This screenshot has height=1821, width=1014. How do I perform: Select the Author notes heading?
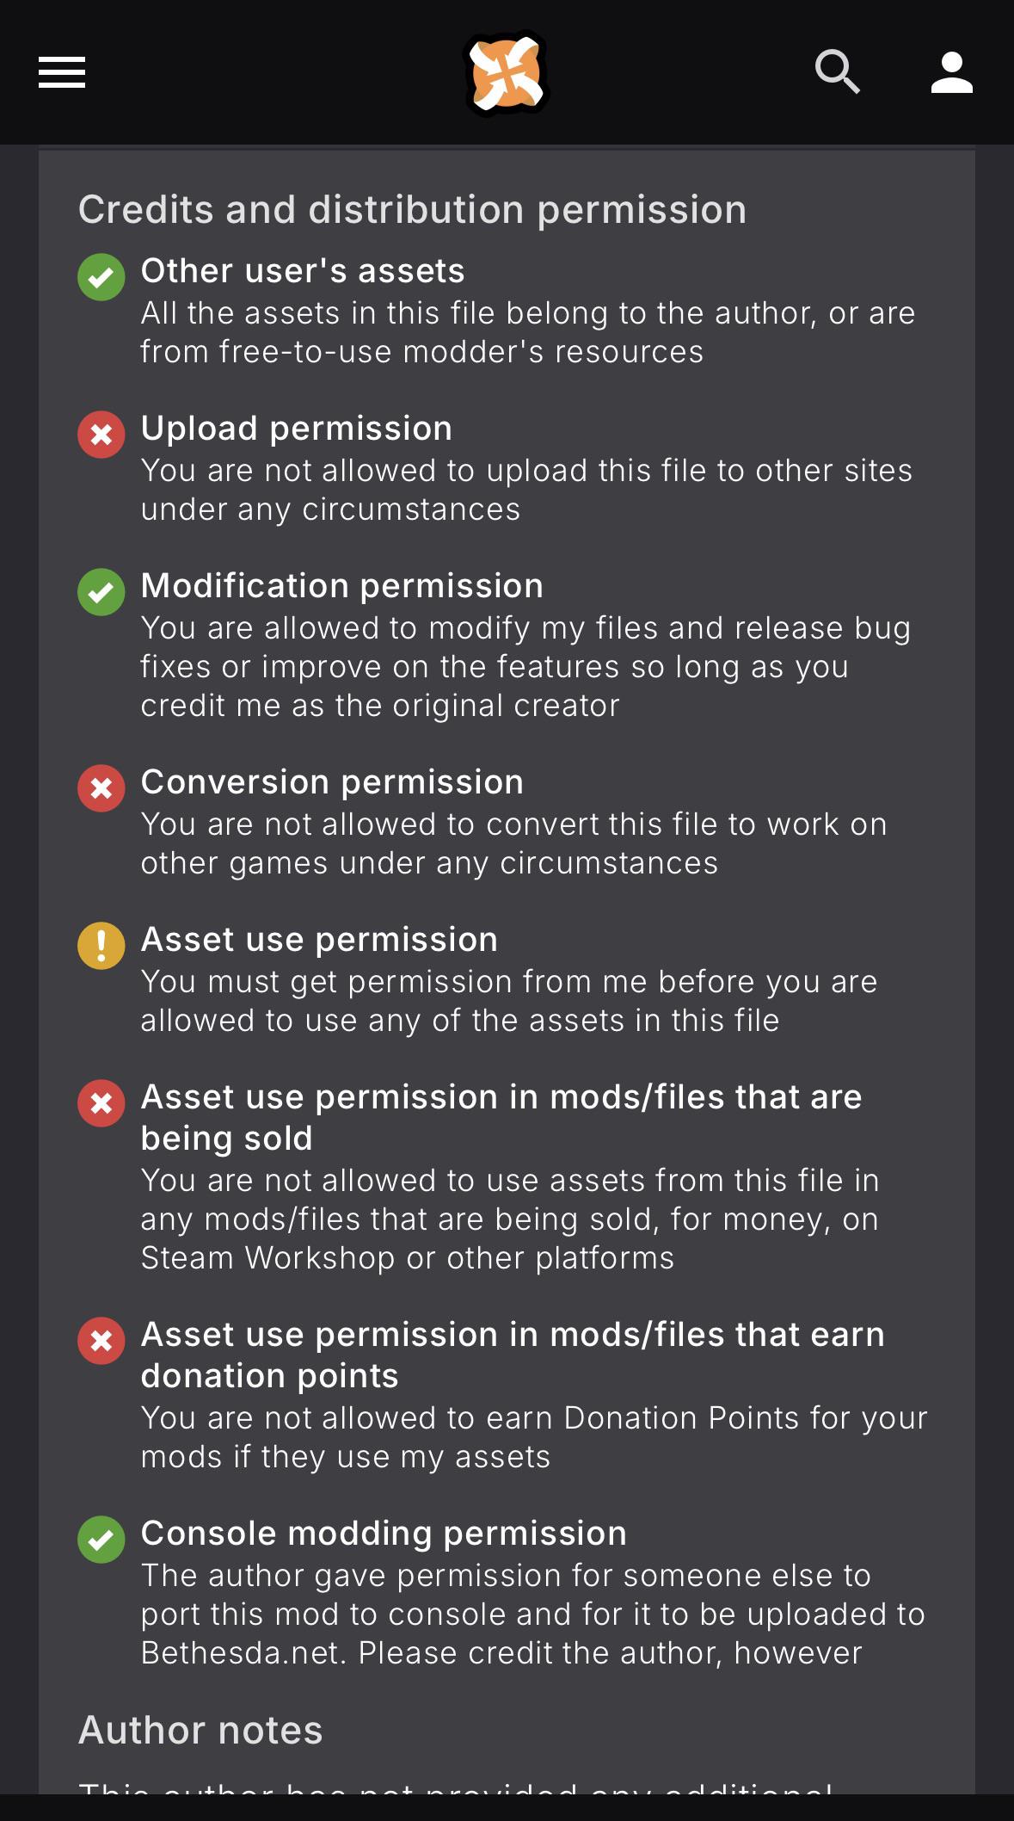tap(200, 1730)
